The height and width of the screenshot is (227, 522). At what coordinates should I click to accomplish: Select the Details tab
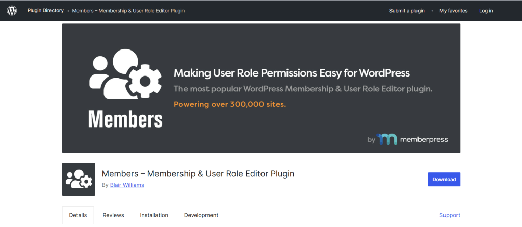(x=78, y=215)
